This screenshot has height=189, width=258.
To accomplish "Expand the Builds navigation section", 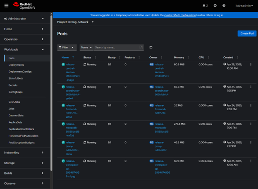I will pos(24,173).
